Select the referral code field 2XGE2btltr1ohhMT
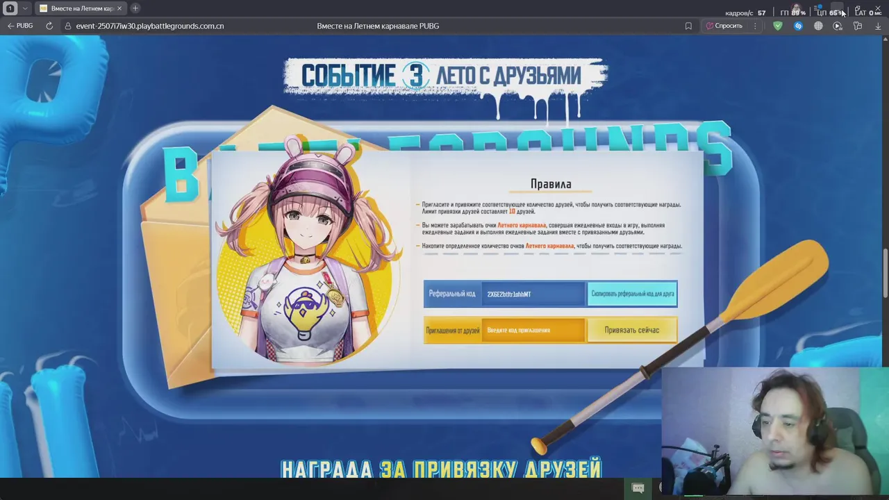 [533, 294]
